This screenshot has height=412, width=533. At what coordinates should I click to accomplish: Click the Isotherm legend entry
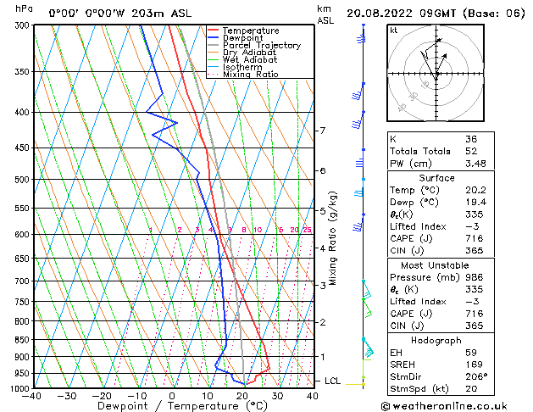[242, 67]
